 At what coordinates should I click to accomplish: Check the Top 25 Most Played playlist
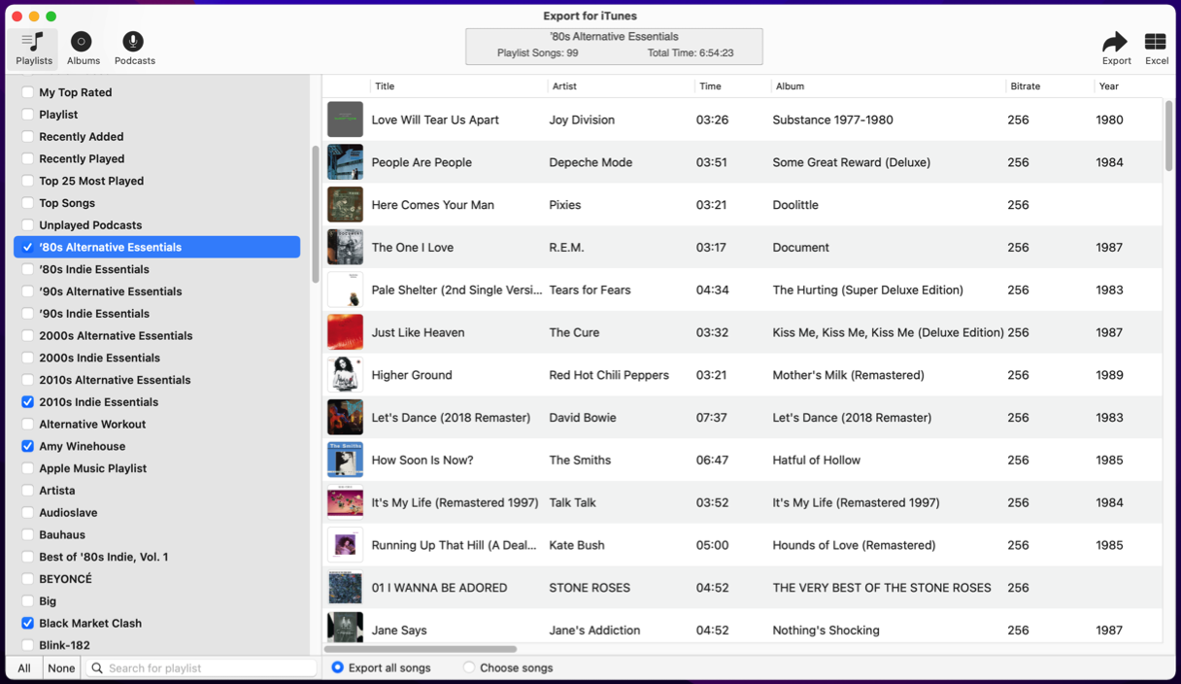click(x=27, y=181)
